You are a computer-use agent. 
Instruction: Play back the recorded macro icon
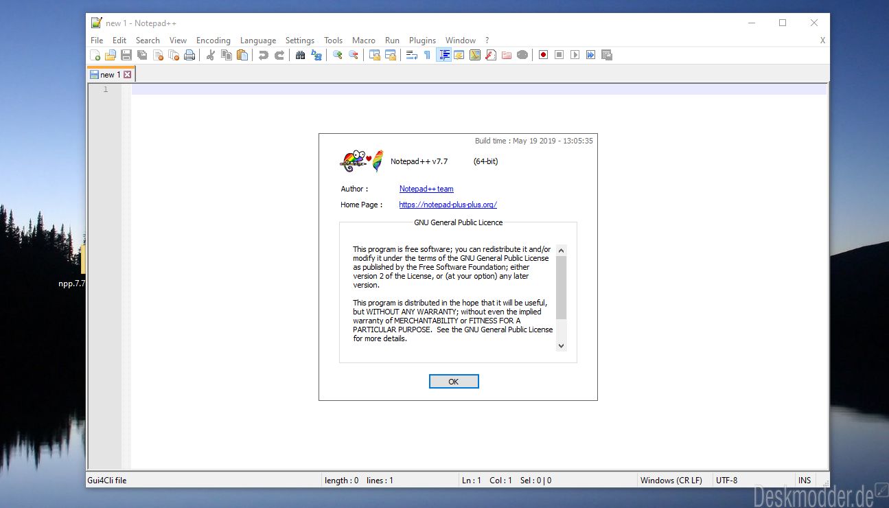point(575,55)
